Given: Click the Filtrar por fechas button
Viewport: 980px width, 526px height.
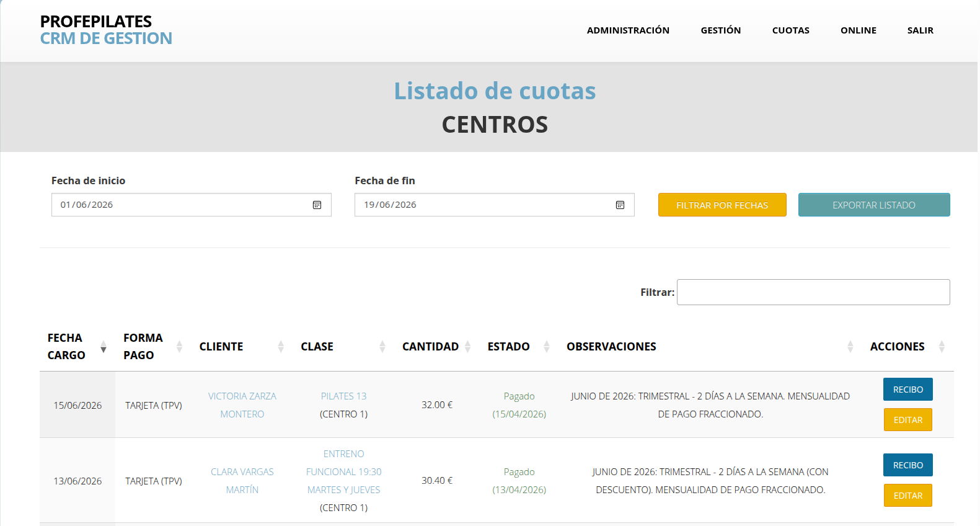Looking at the screenshot, I should tap(722, 205).
